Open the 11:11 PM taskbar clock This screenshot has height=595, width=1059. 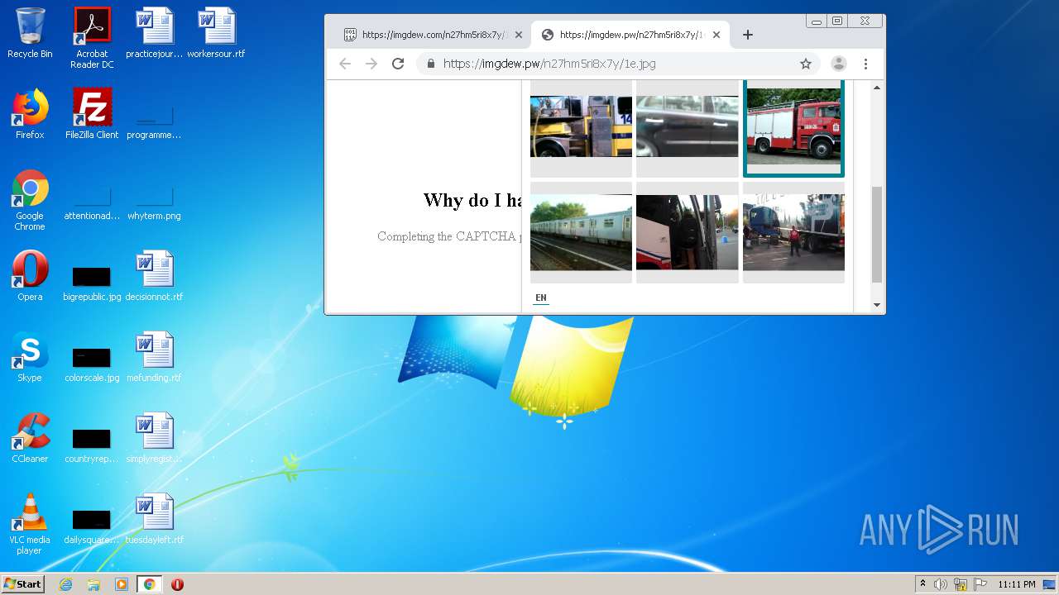(1016, 584)
